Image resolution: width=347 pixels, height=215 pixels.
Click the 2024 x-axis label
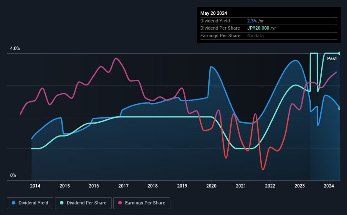pyautogui.click(x=329, y=186)
